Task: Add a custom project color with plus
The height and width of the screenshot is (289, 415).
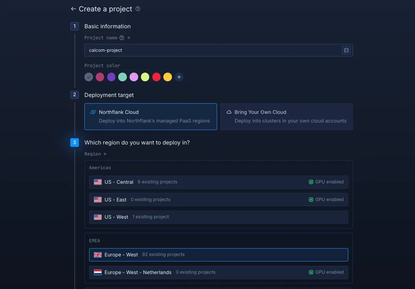Action: tap(179, 77)
